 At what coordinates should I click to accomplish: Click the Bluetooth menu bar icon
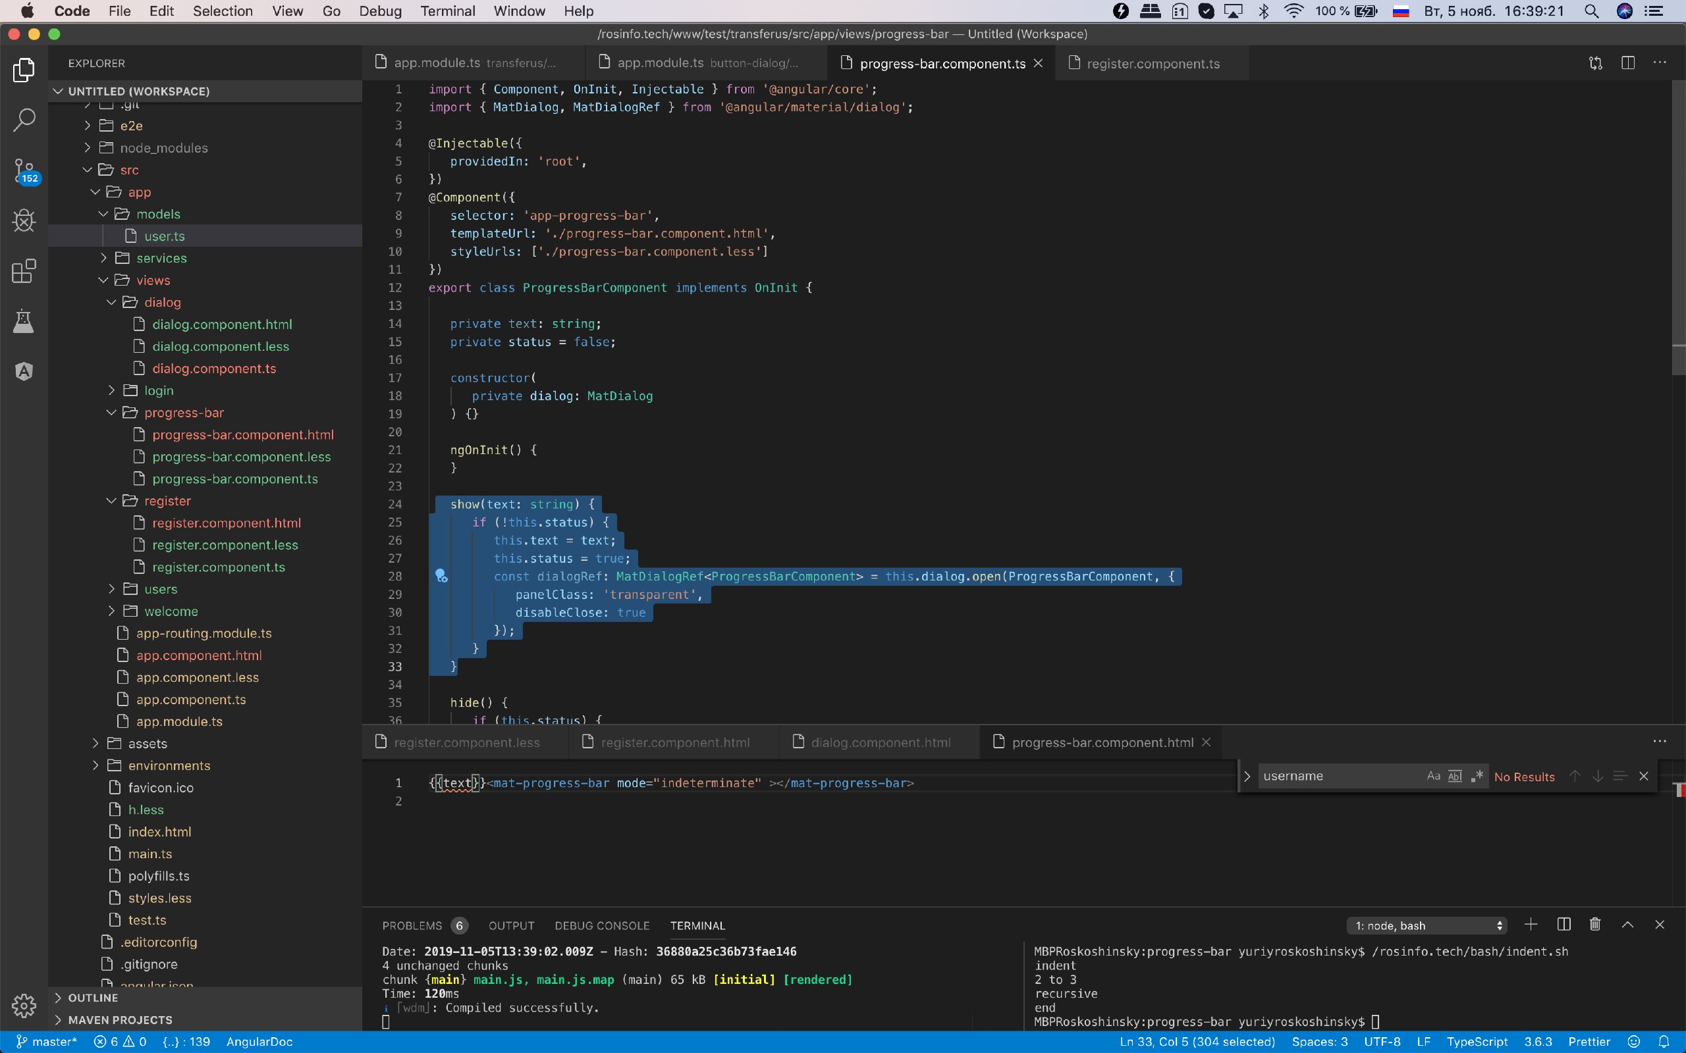coord(1263,11)
